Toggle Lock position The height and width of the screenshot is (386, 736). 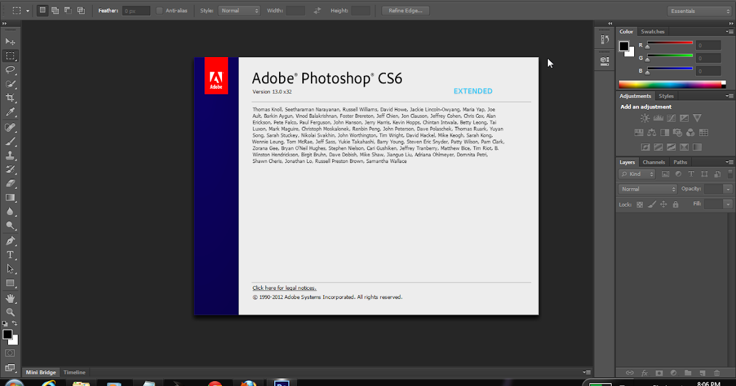click(x=663, y=205)
